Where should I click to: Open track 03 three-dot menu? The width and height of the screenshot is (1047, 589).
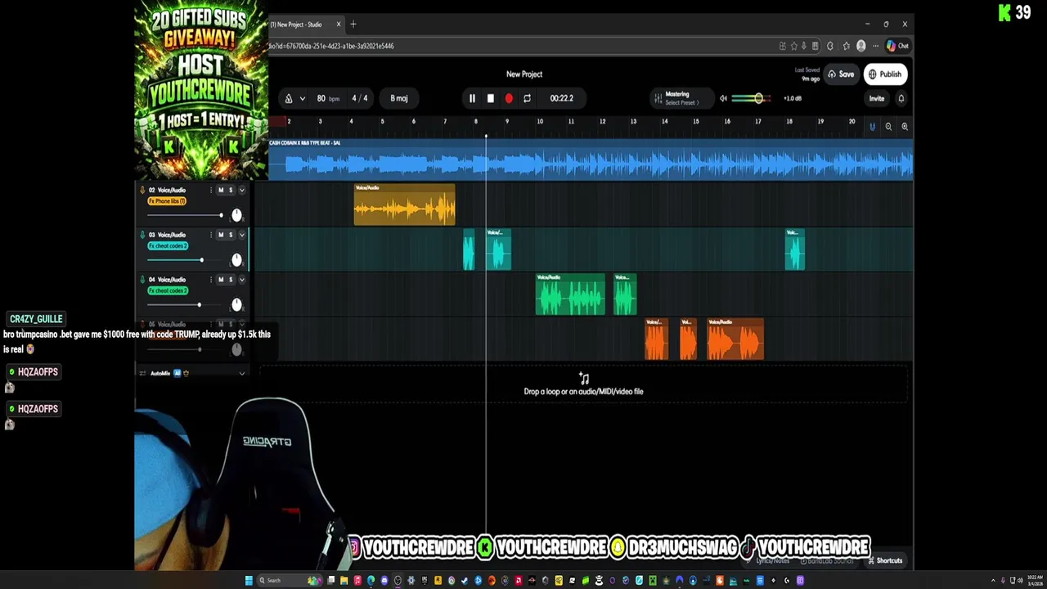[210, 235]
